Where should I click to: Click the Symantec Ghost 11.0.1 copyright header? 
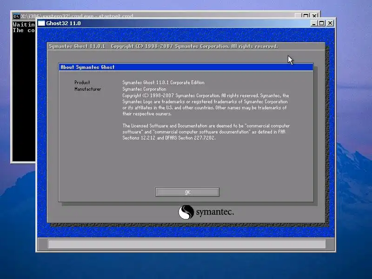point(164,46)
